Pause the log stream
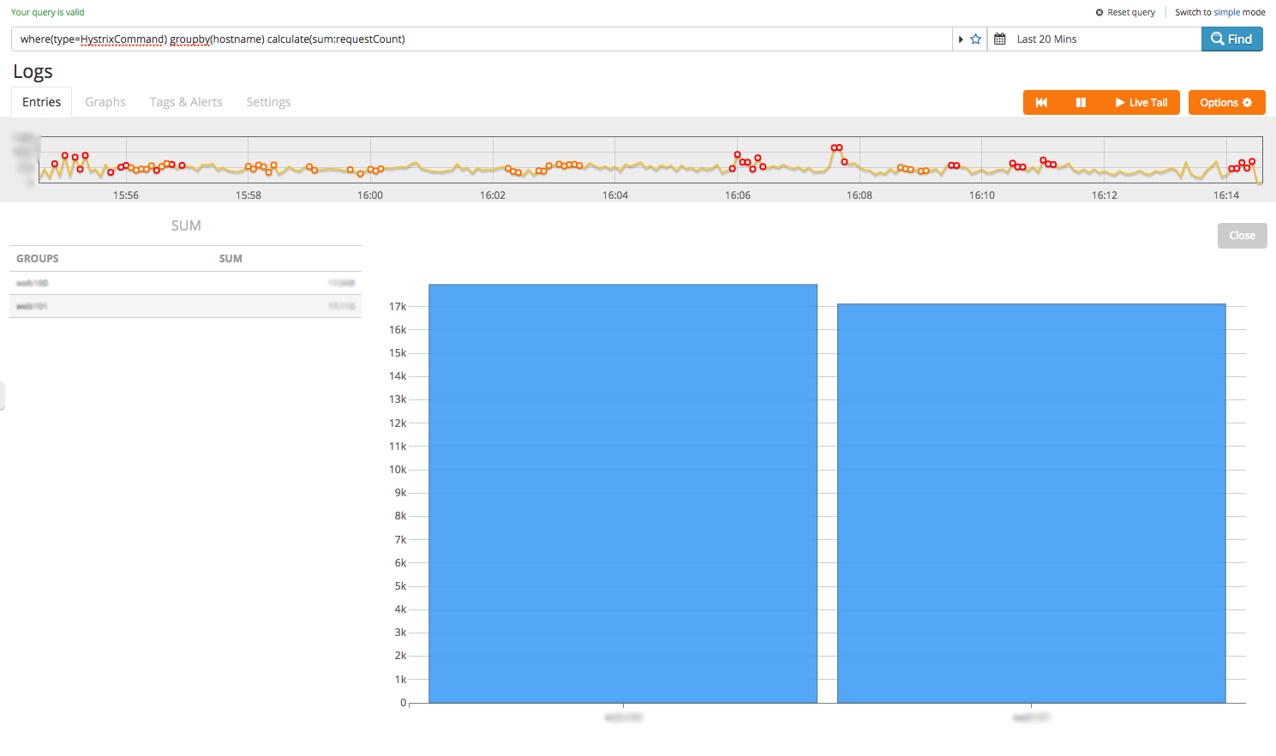 click(x=1081, y=103)
